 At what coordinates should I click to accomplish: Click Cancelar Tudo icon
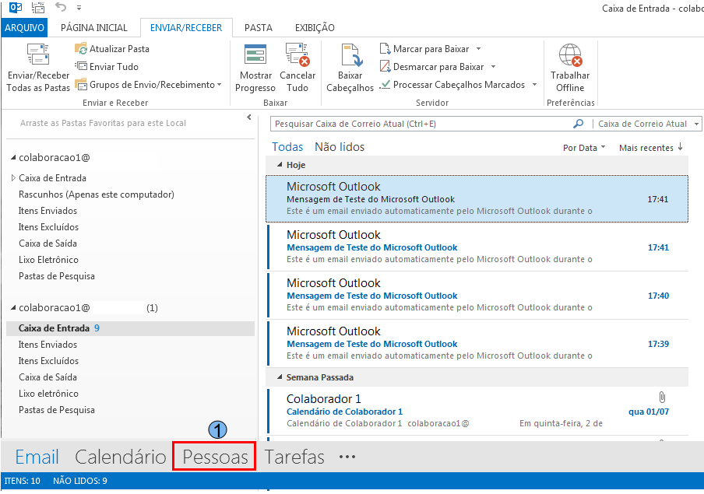(x=297, y=54)
